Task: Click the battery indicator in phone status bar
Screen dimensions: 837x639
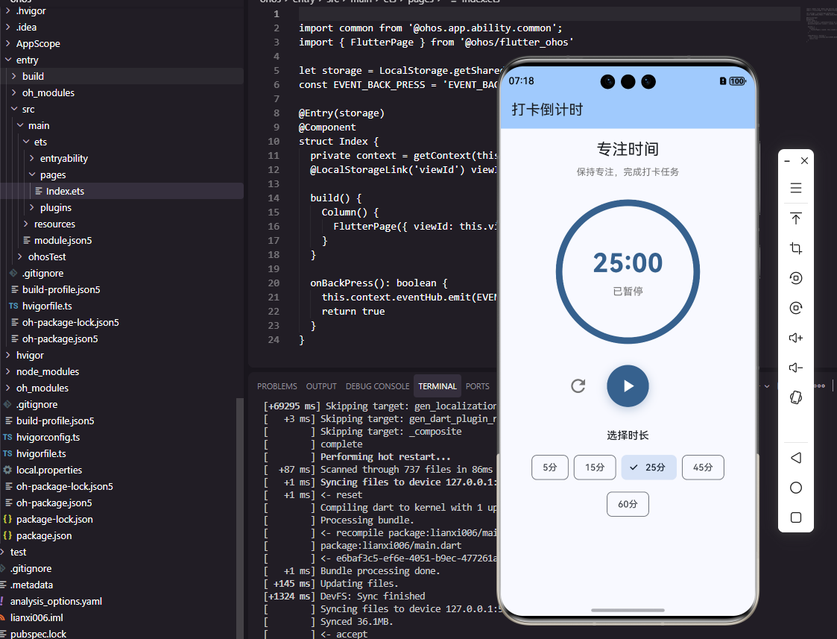Action: pyautogui.click(x=737, y=81)
